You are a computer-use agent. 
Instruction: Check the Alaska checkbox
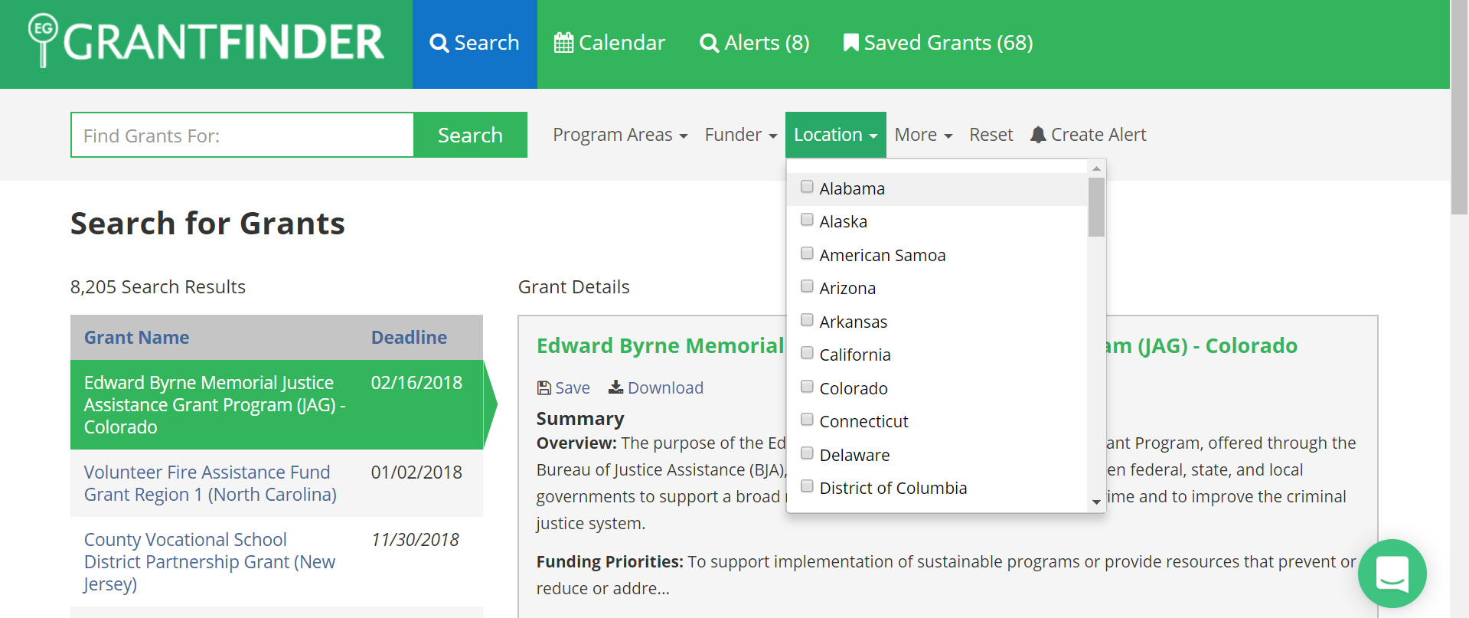[807, 220]
